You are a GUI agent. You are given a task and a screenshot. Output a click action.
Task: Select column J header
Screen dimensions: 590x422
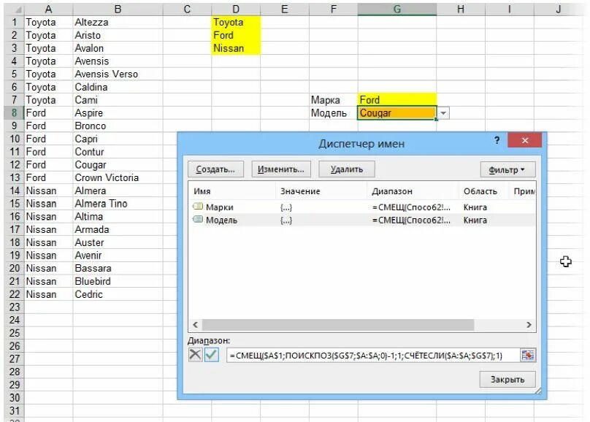pyautogui.click(x=559, y=9)
